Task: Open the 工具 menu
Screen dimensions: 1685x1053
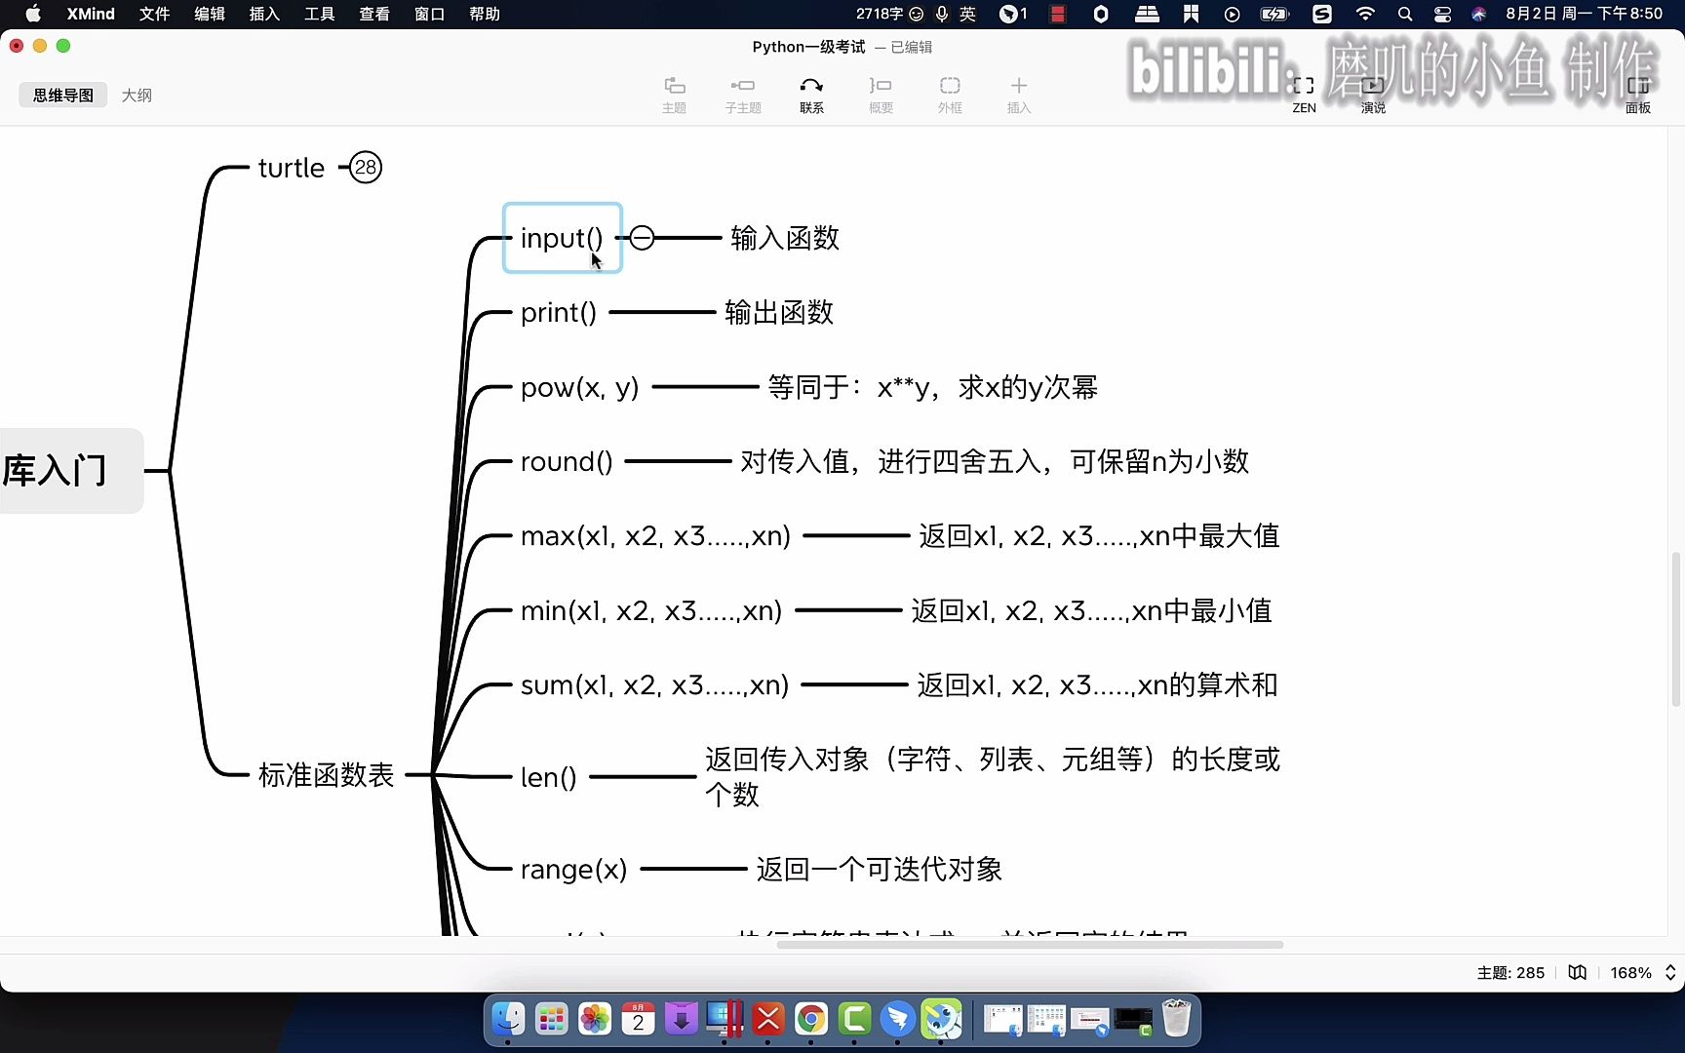Action: point(319,14)
